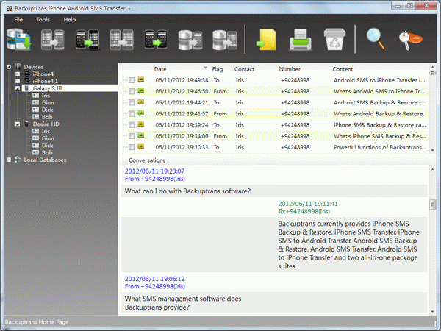This screenshot has height=331, width=441.
Task: Click the Devices root icon in tree
Action: click(18, 67)
